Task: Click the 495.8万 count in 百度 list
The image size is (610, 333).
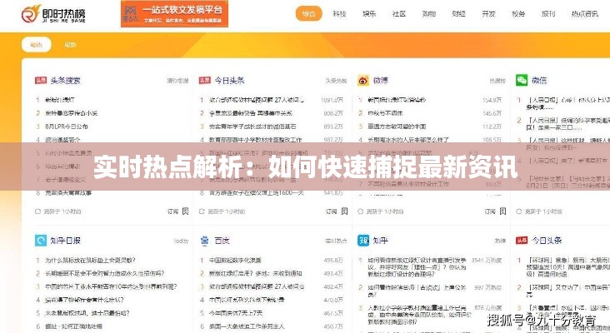Action: pos(333,260)
